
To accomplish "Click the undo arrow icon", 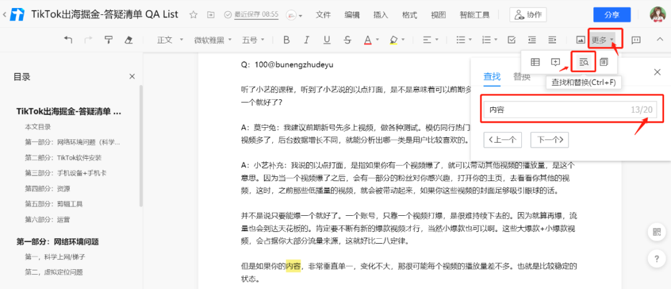I will pos(68,40).
